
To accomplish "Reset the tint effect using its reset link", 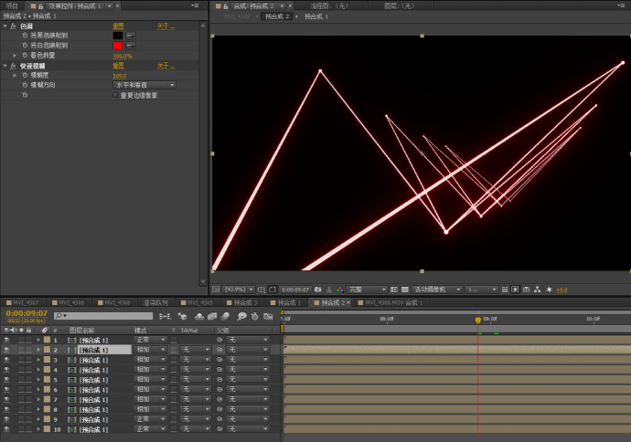I will pyautogui.click(x=118, y=26).
